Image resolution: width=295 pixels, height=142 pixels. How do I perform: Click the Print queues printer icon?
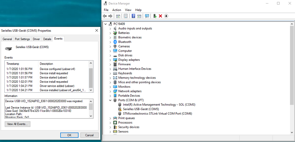(x=115, y=118)
